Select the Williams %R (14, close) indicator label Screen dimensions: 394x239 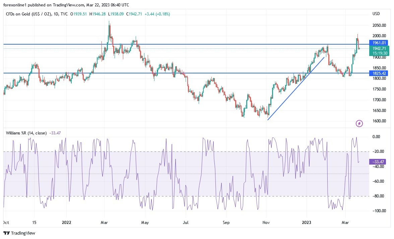pos(26,133)
